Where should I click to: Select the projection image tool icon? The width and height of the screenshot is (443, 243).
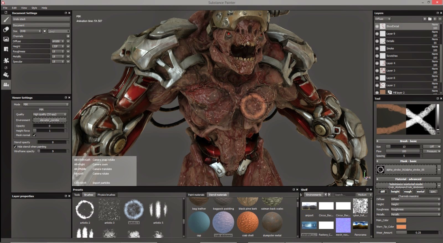coord(6,39)
